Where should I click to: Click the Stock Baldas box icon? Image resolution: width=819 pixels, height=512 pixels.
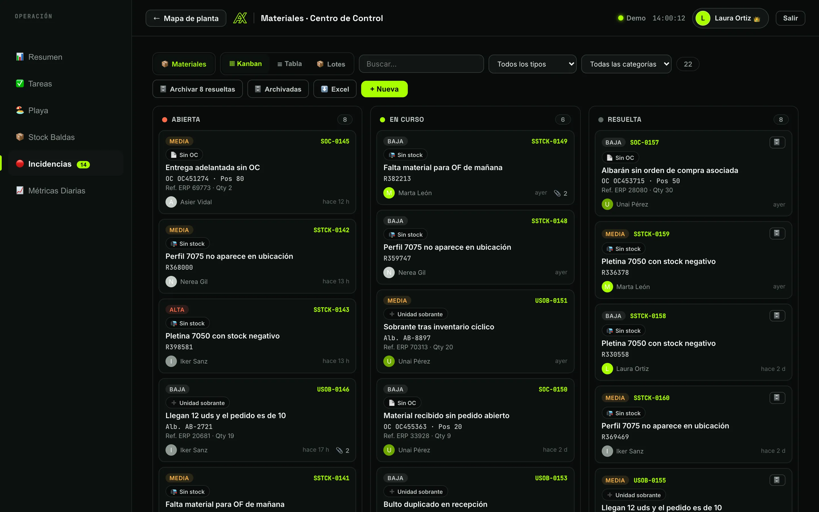click(20, 137)
